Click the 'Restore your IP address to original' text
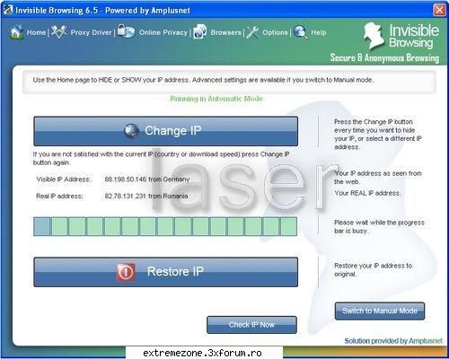449x359 pixels. tap(373, 270)
